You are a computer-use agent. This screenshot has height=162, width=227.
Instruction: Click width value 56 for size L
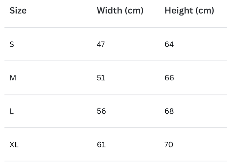click(101, 111)
